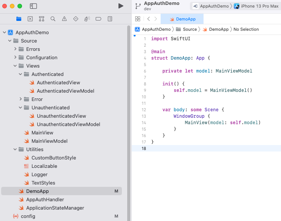
Task: Open the AppAuthHandler file
Action: point(45,199)
